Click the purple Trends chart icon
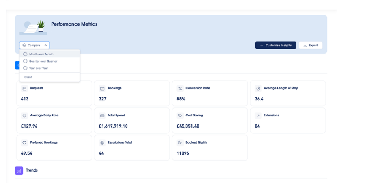The width and height of the screenshot is (371, 183). click(x=19, y=170)
